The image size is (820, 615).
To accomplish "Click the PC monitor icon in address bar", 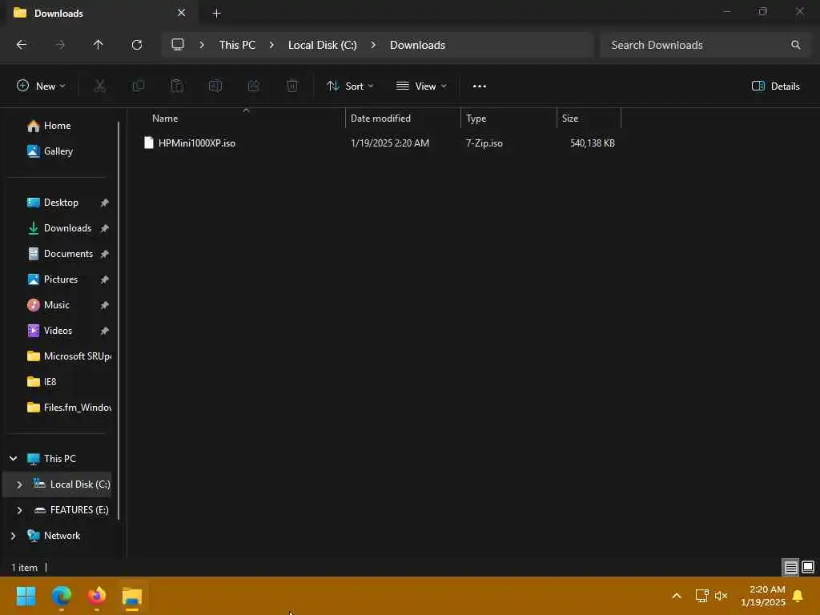I will click(x=178, y=45).
